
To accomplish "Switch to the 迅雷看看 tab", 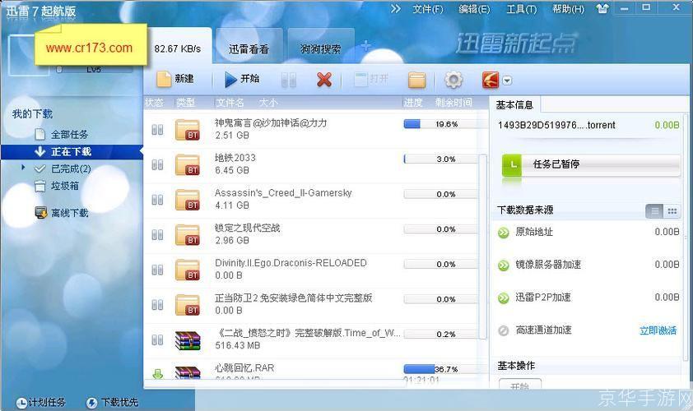I will (249, 49).
